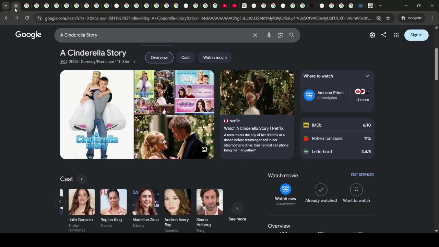View site information for google.com

[39, 18]
